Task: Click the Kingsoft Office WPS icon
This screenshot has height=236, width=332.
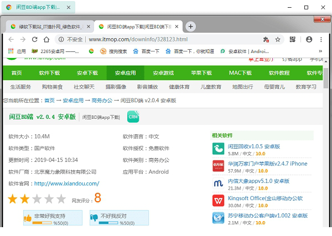Action: coord(218,201)
